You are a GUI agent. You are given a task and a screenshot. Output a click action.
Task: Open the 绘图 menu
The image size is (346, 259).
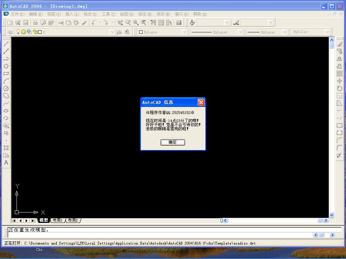click(127, 14)
